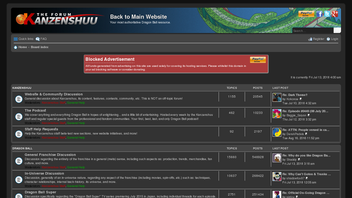Open the Facebook icon in header
352x198 pixels.
319,14
